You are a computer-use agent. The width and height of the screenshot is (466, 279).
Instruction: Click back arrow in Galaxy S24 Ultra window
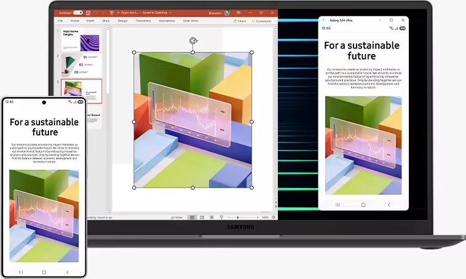tap(324, 20)
